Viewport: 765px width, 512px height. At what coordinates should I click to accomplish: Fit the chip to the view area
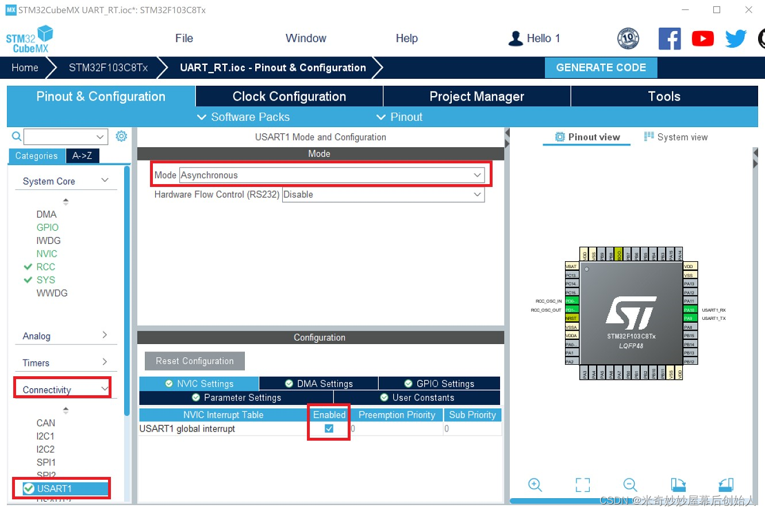coord(583,485)
